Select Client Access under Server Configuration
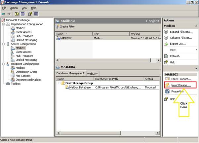 (x=23, y=52)
